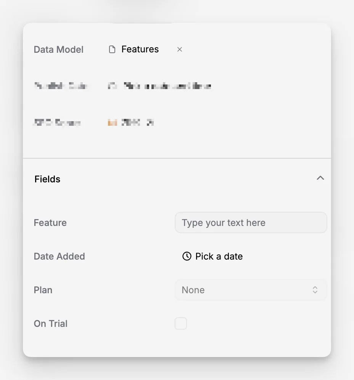Focus the Feature text input field
The image size is (354, 380).
click(251, 222)
